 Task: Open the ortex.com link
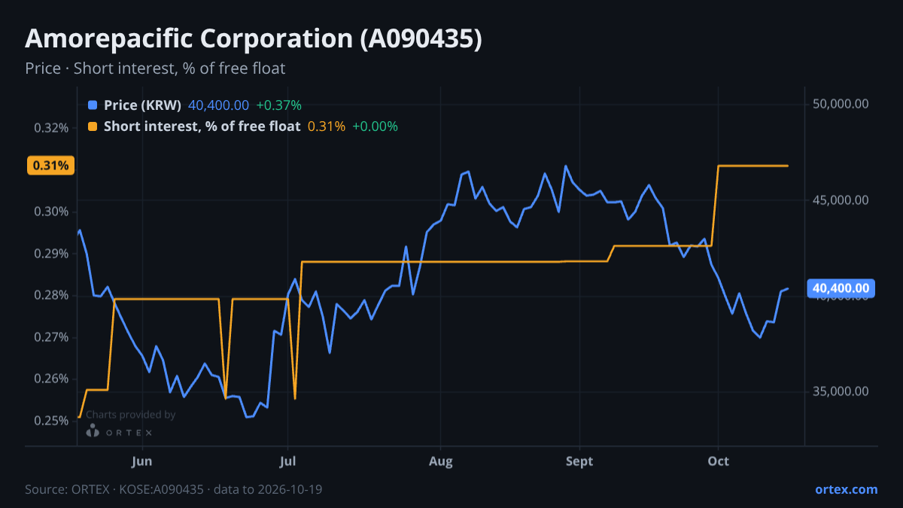(846, 489)
